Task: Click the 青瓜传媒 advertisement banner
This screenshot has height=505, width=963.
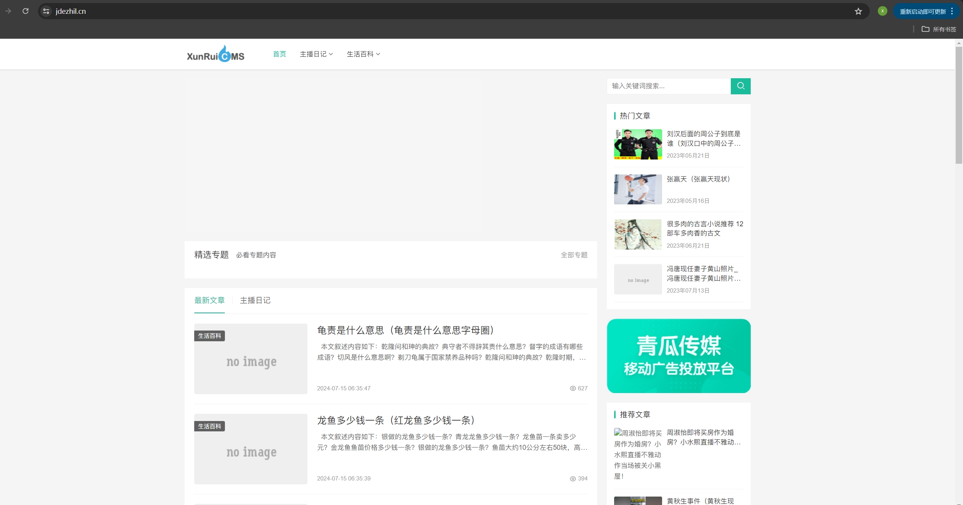Action: coord(678,355)
